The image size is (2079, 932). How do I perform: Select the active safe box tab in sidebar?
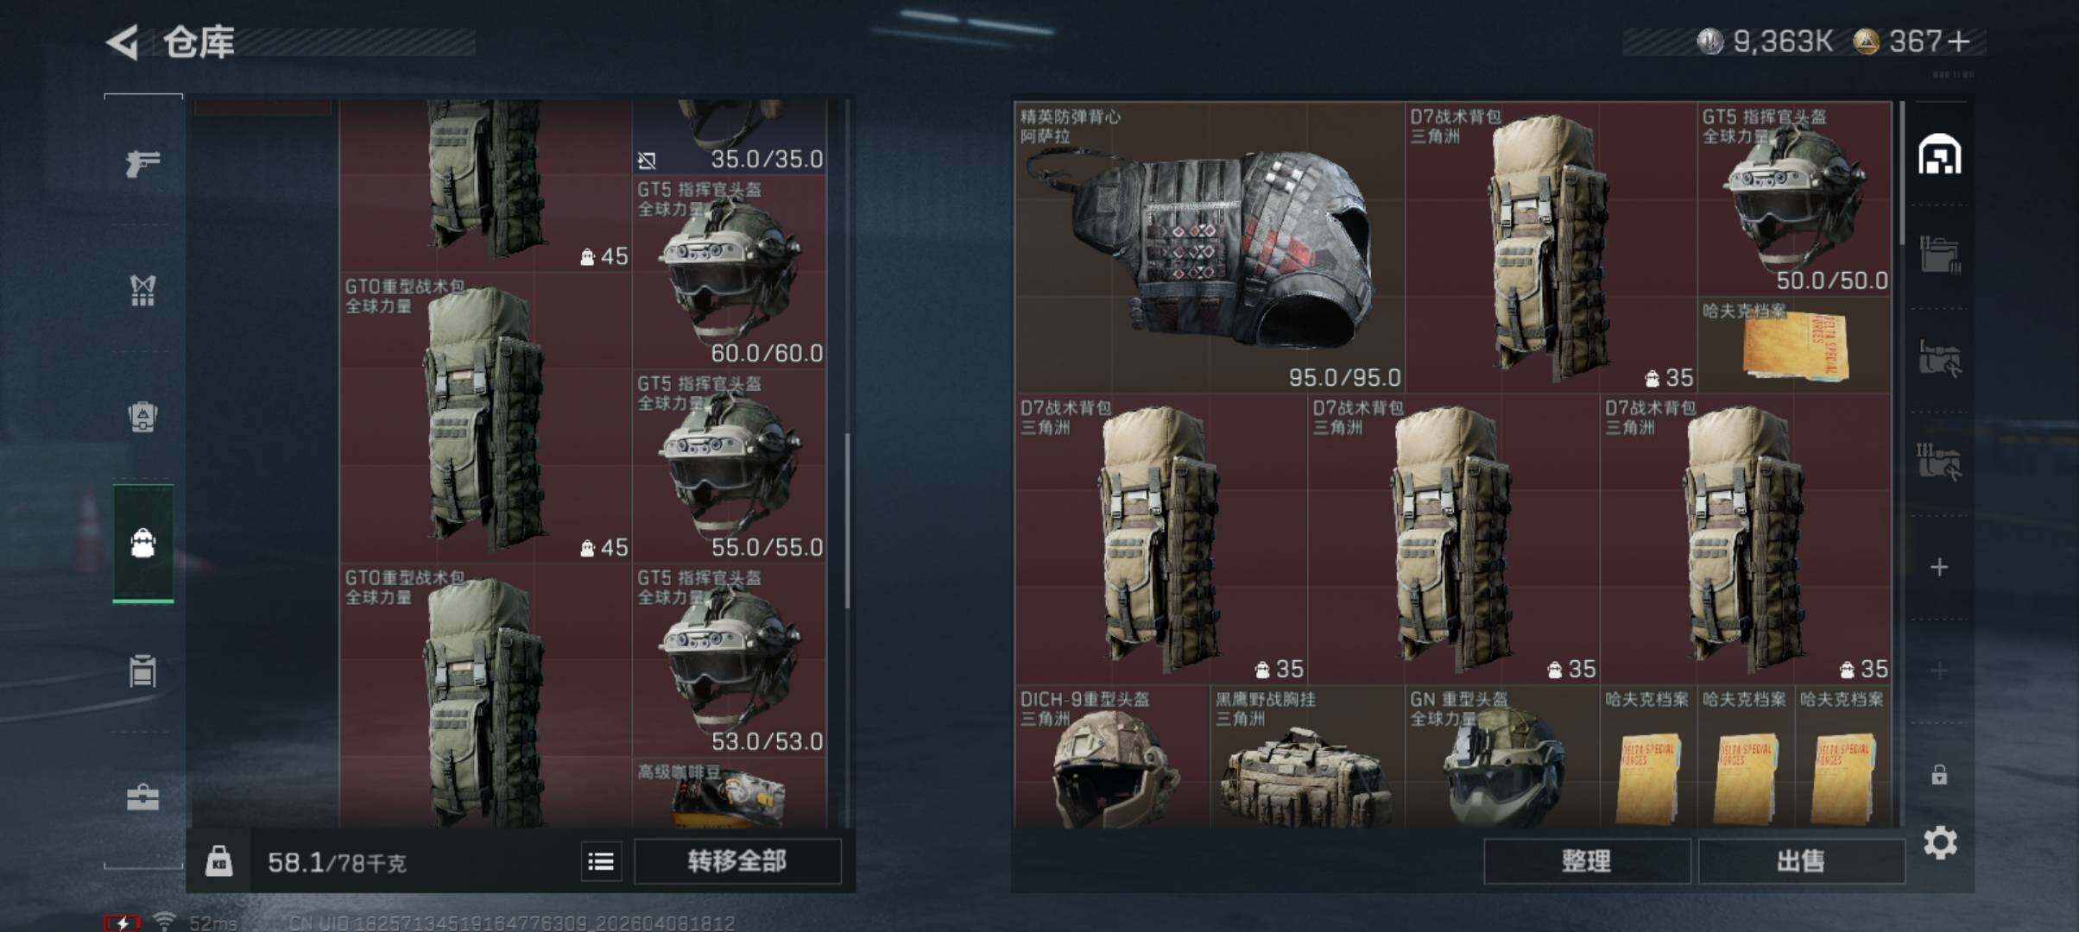tap(143, 544)
